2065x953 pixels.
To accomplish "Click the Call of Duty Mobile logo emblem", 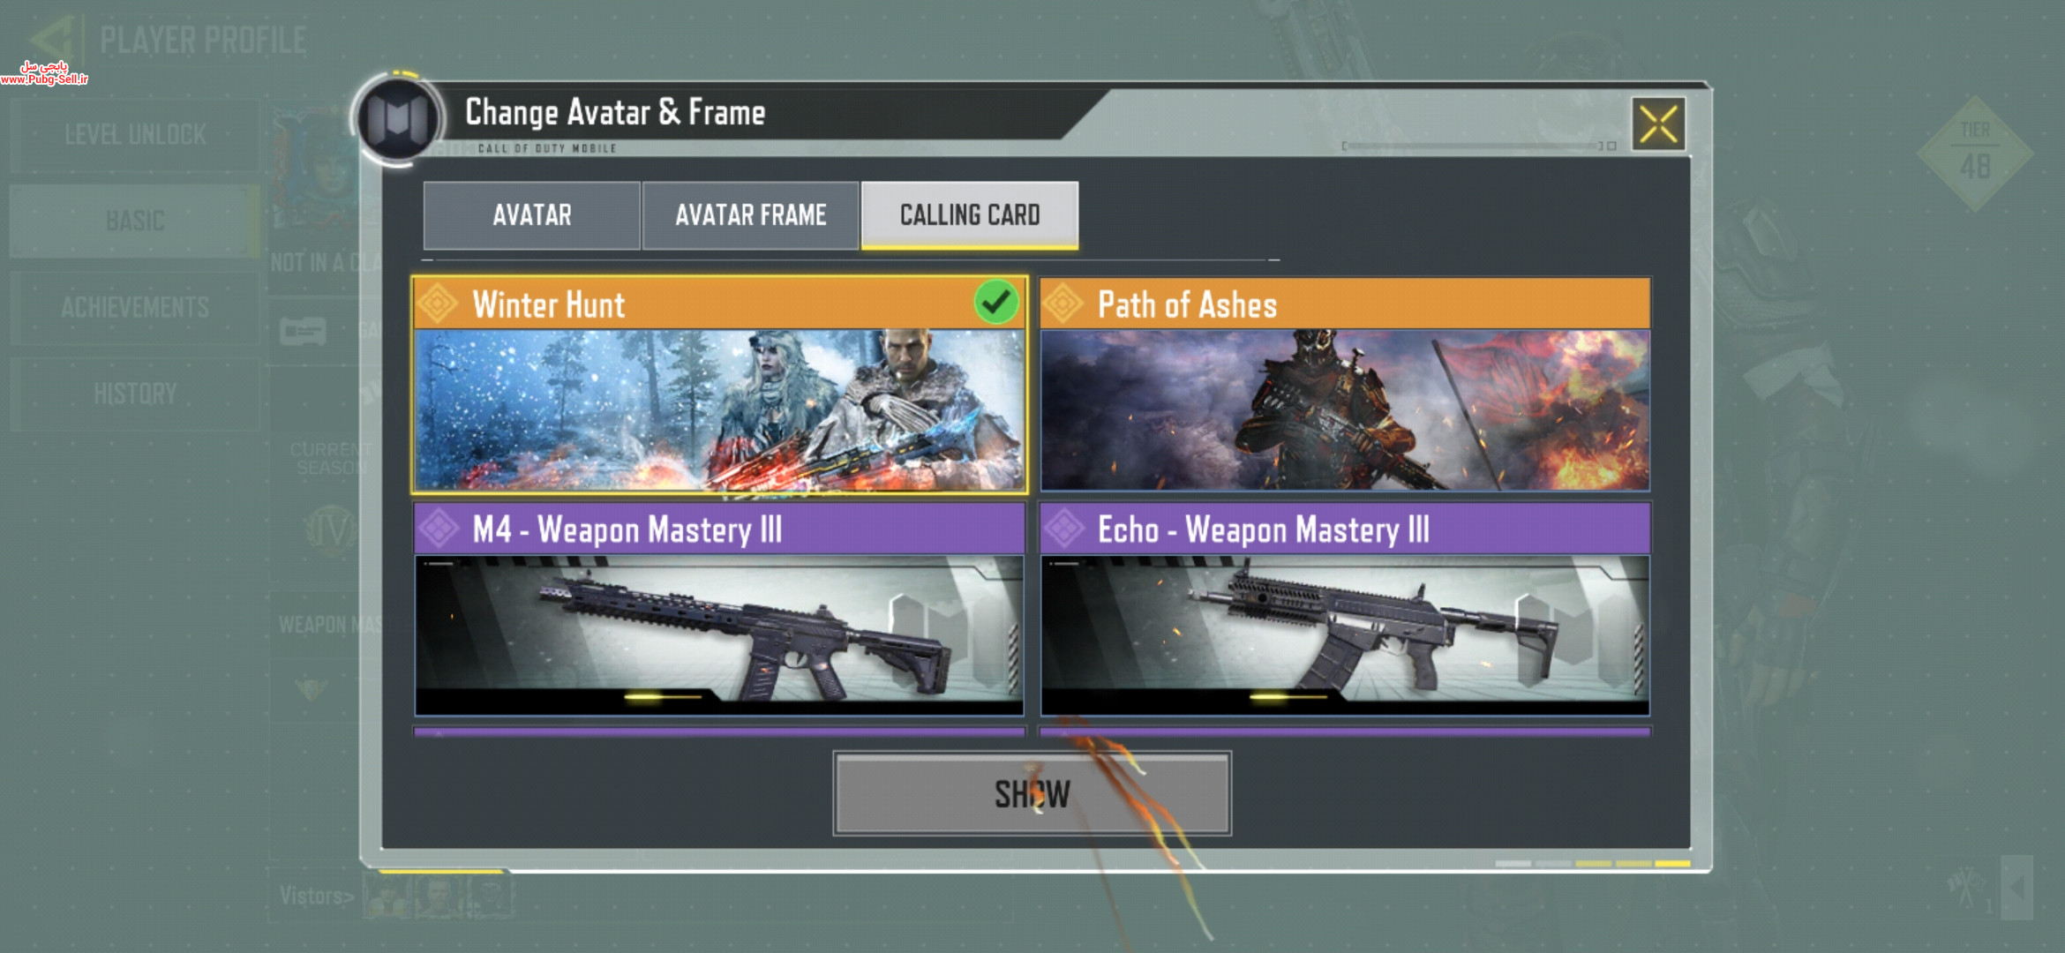I will (398, 117).
